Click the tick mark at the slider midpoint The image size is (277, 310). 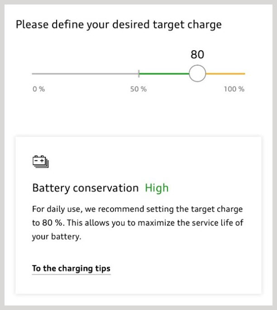(x=139, y=73)
